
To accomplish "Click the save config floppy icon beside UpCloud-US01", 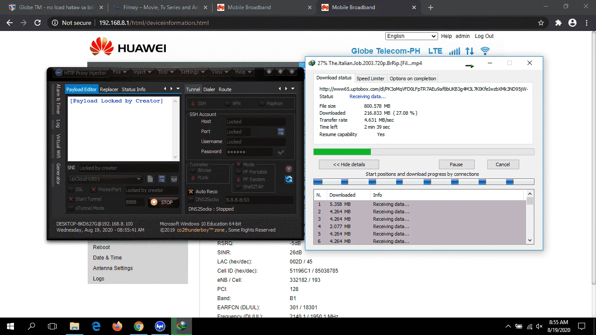I will (x=161, y=179).
